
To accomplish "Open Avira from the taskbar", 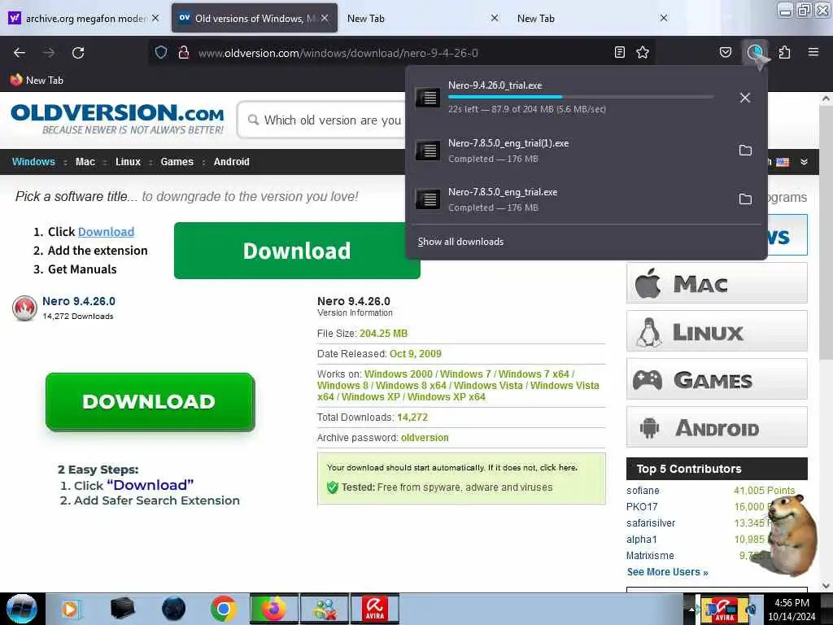I will point(374,609).
